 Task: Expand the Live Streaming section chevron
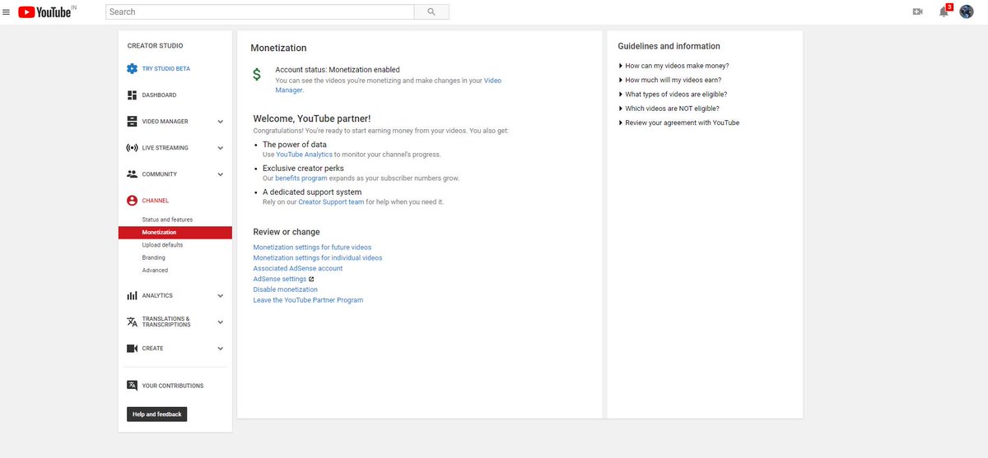tap(220, 148)
